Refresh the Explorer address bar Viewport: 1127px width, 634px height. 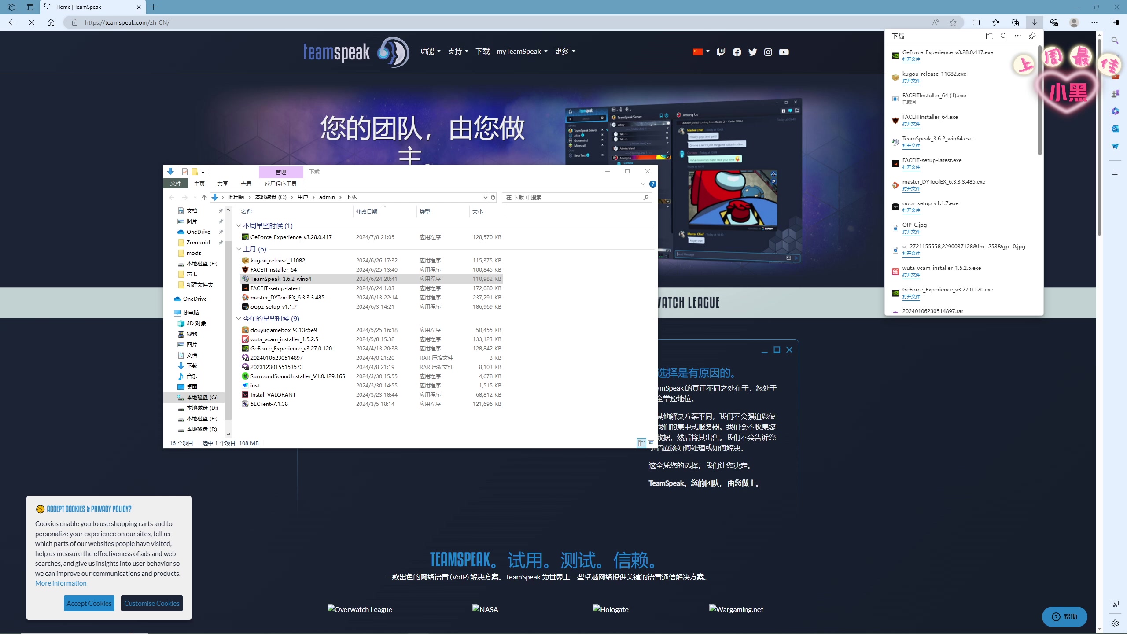[493, 198]
